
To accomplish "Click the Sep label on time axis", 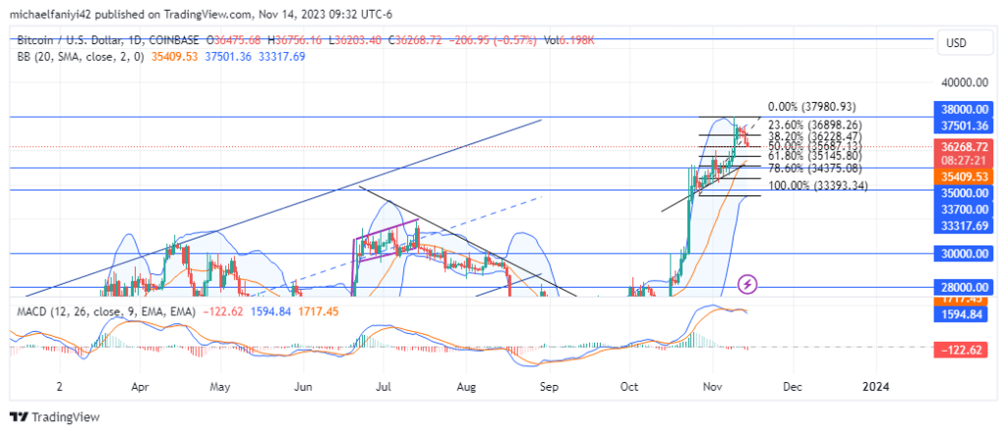I will (x=547, y=387).
